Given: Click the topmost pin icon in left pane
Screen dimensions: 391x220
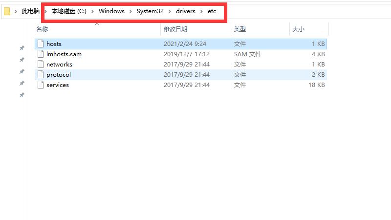Looking at the screenshot, I should [x=22, y=48].
